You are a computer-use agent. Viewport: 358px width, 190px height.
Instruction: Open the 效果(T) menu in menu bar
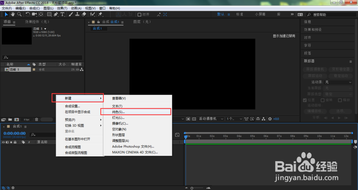(62, 8)
